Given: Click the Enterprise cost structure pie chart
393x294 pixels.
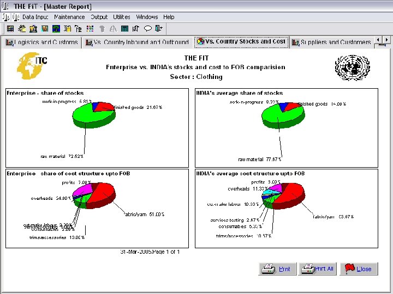Looking at the screenshot, I should click(94, 195).
